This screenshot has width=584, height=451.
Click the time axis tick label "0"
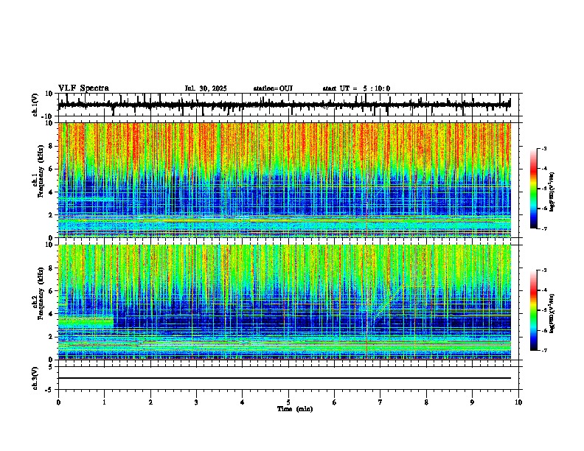[58, 402]
